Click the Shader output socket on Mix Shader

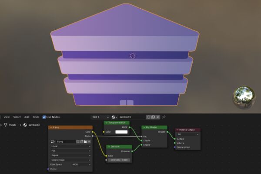click(167, 132)
